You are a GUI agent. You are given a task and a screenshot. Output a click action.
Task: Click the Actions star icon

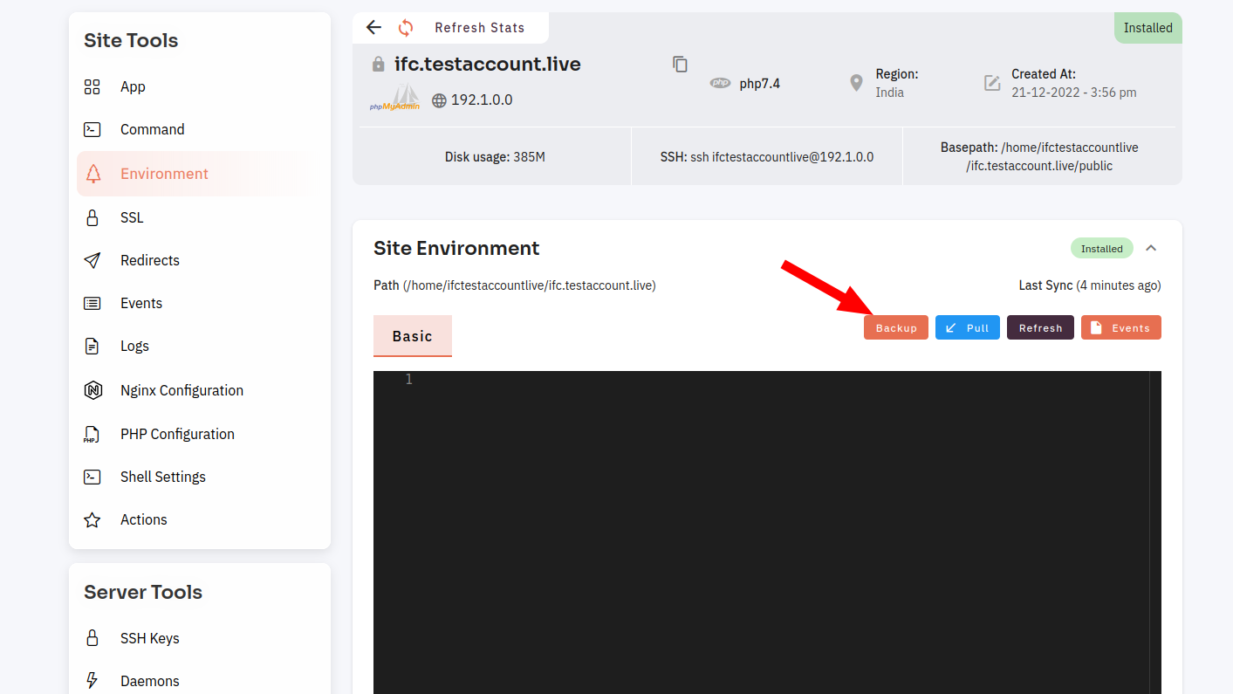(92, 519)
